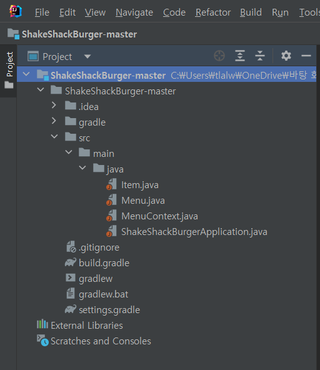
Task: Click the main folder icon
Action: tap(84, 152)
